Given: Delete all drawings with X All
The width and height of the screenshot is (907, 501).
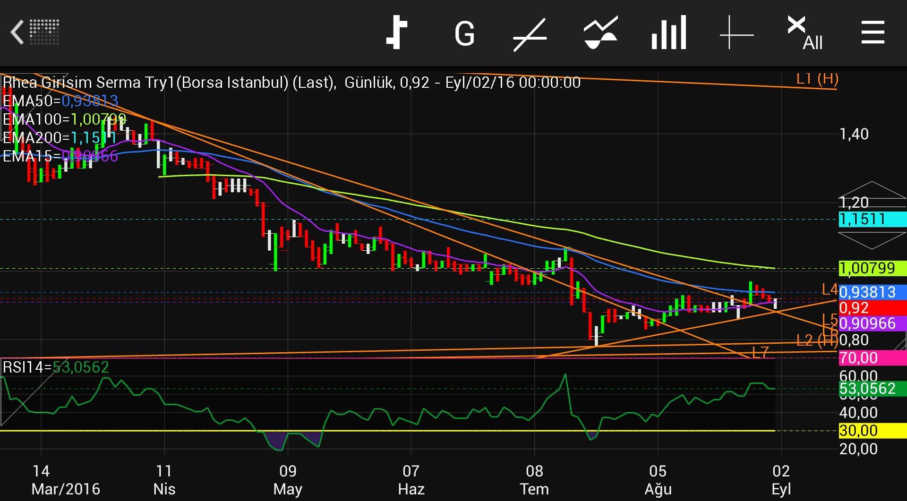Looking at the screenshot, I should (x=804, y=33).
